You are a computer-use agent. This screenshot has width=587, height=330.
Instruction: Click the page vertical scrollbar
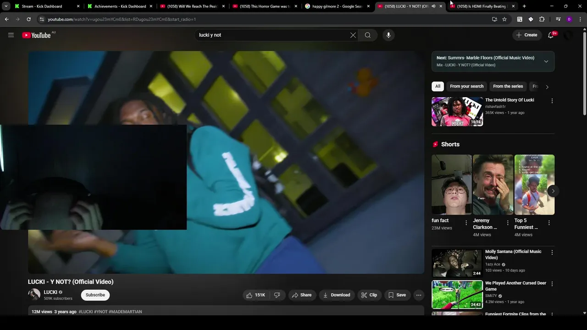584,73
